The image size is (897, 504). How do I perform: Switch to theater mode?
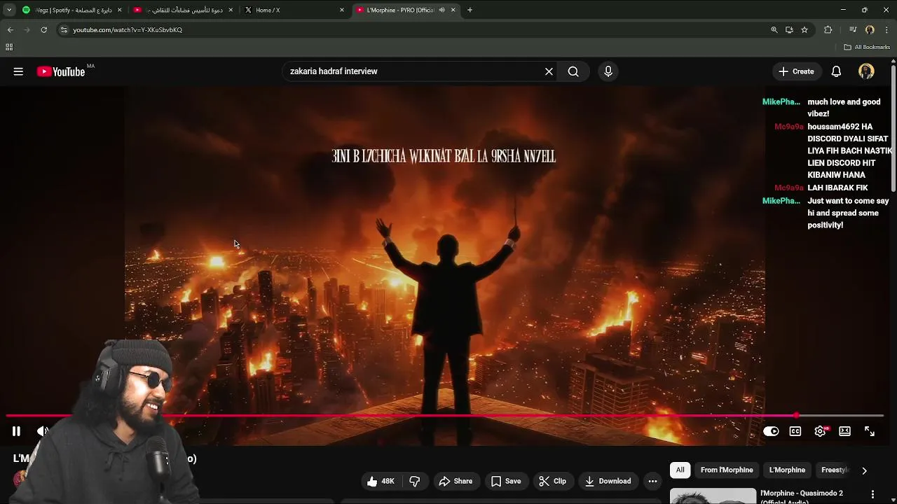(x=844, y=431)
